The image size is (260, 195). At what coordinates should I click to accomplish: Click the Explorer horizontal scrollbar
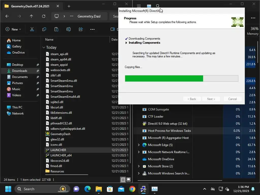coord(67,175)
